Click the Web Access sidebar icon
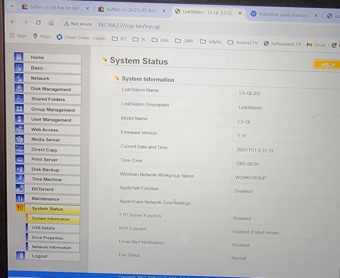 click(x=19, y=129)
